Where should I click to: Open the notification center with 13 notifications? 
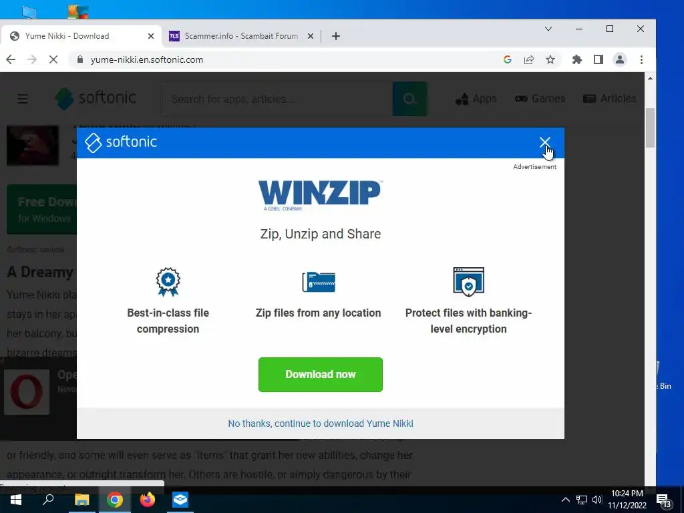click(x=664, y=501)
